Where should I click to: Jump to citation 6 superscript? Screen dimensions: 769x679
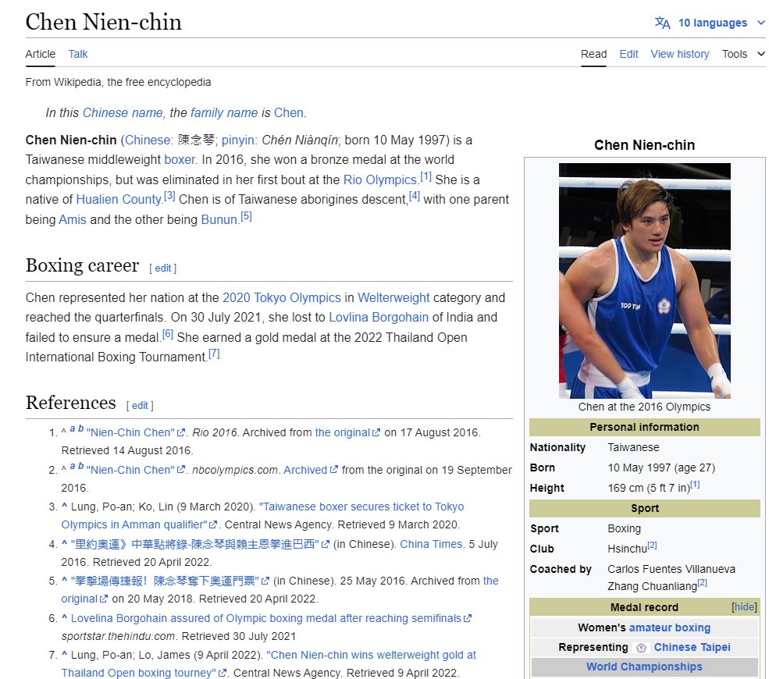(168, 334)
